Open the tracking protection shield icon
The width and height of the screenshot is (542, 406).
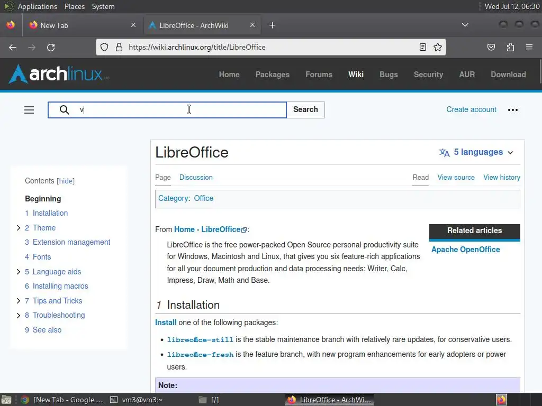point(104,47)
